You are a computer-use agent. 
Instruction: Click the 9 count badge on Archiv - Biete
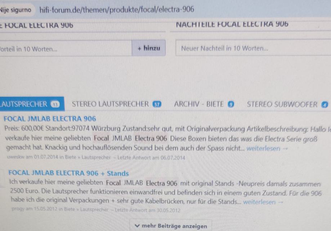click(x=231, y=105)
